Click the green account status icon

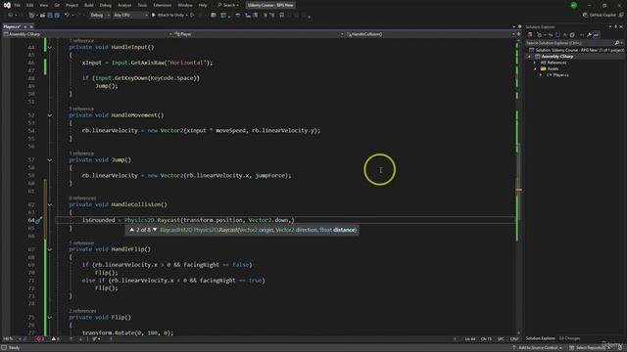(574, 5)
